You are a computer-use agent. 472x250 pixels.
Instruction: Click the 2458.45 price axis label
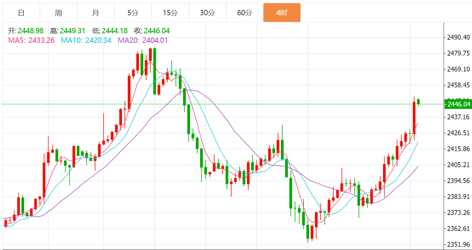[x=458, y=85]
